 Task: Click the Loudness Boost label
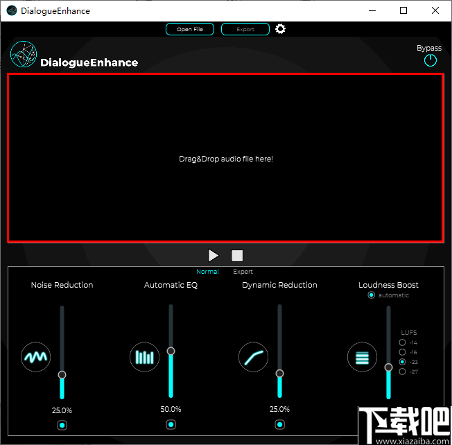388,285
